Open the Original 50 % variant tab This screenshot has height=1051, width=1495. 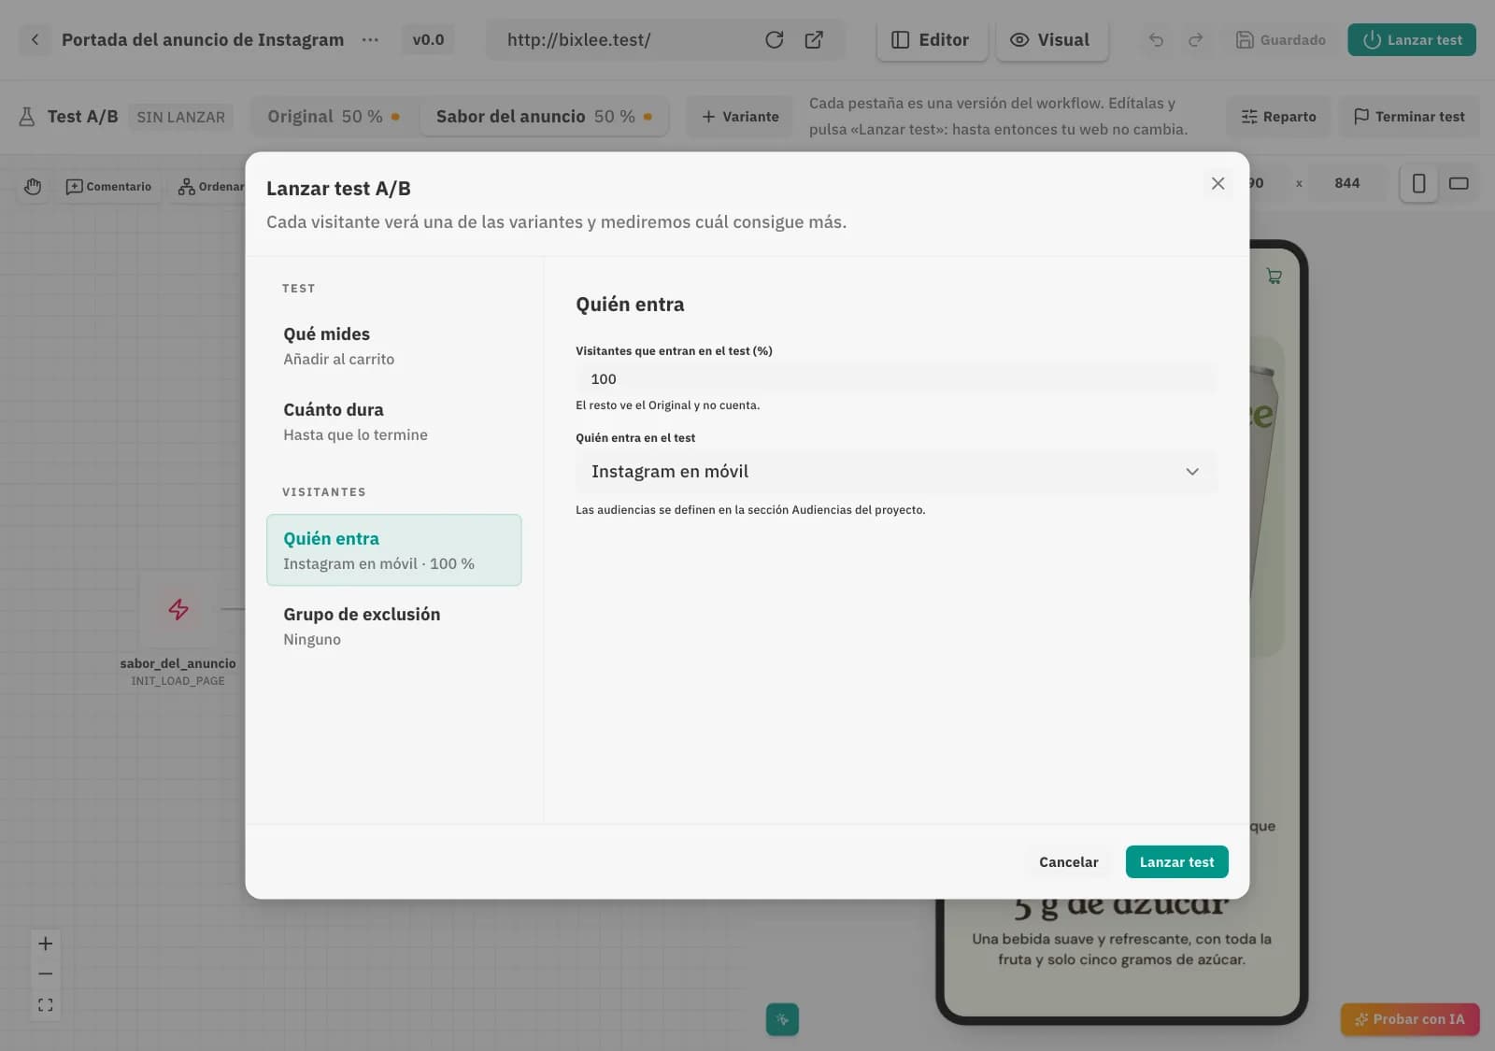(334, 117)
